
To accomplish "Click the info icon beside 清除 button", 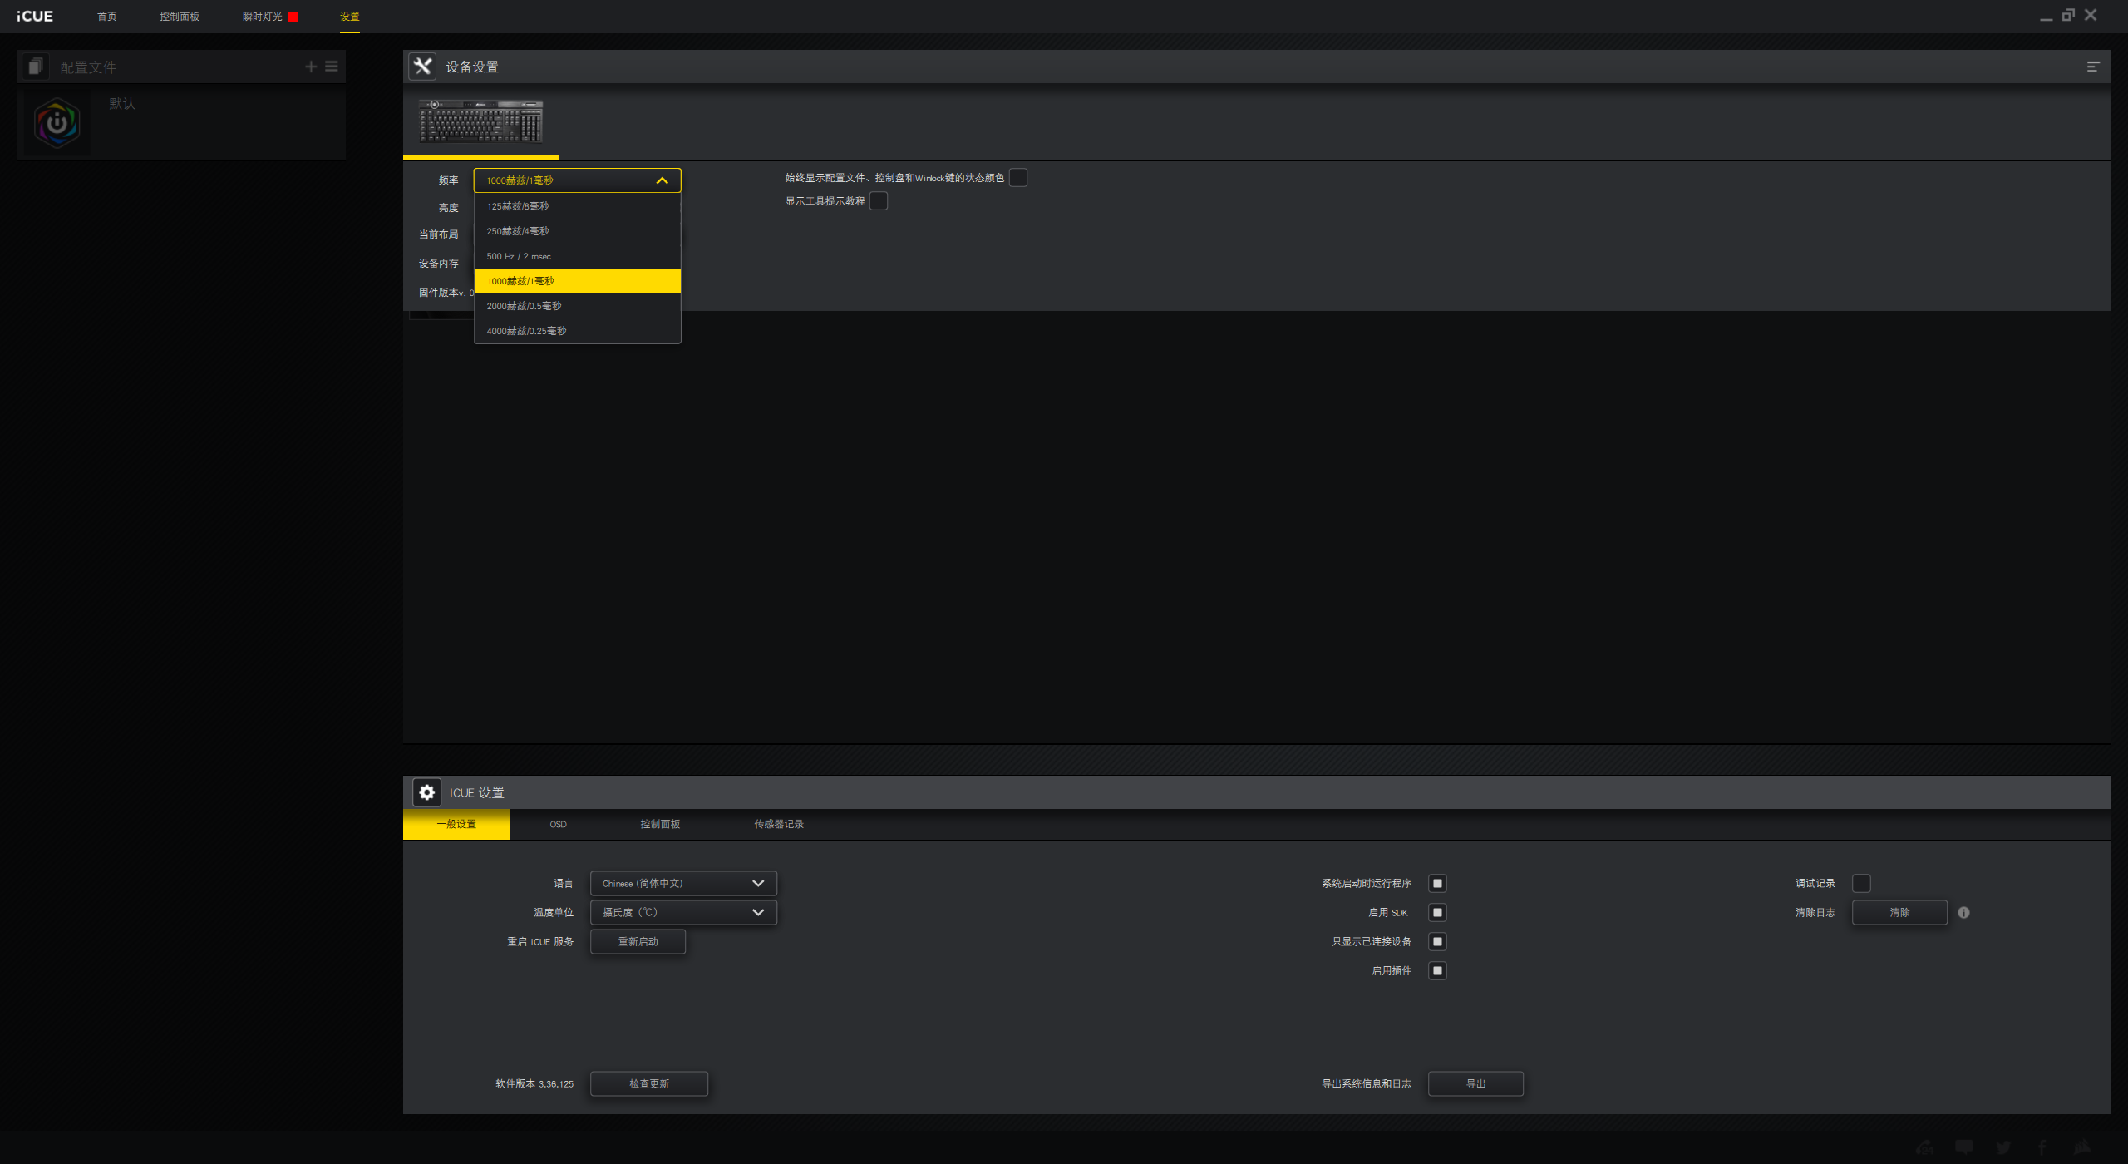I will click(x=1963, y=912).
